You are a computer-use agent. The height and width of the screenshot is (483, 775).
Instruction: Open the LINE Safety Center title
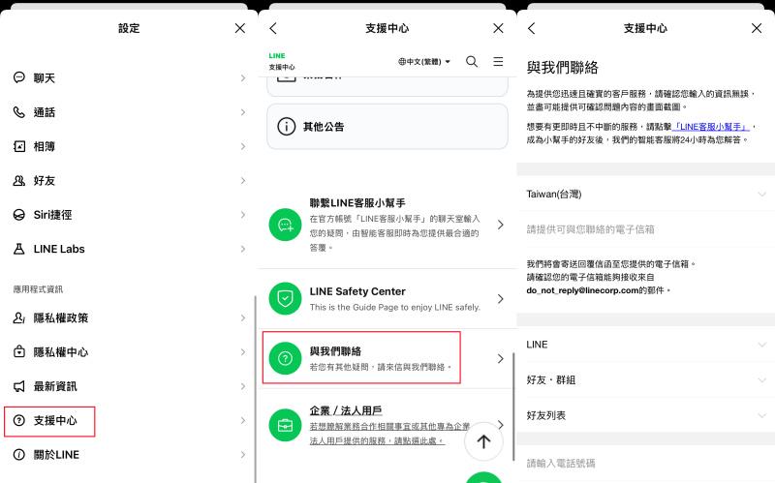coord(357,291)
